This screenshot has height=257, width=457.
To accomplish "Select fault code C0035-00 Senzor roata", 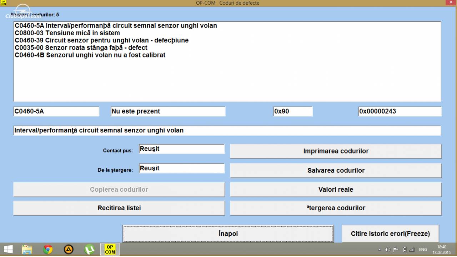I will (x=81, y=48).
